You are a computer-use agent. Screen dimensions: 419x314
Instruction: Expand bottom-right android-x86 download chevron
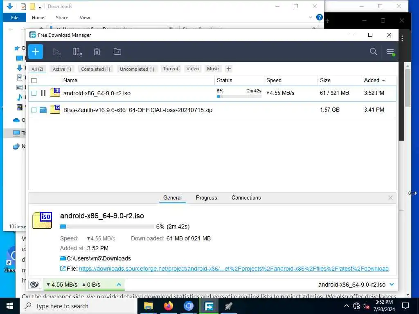click(x=392, y=285)
